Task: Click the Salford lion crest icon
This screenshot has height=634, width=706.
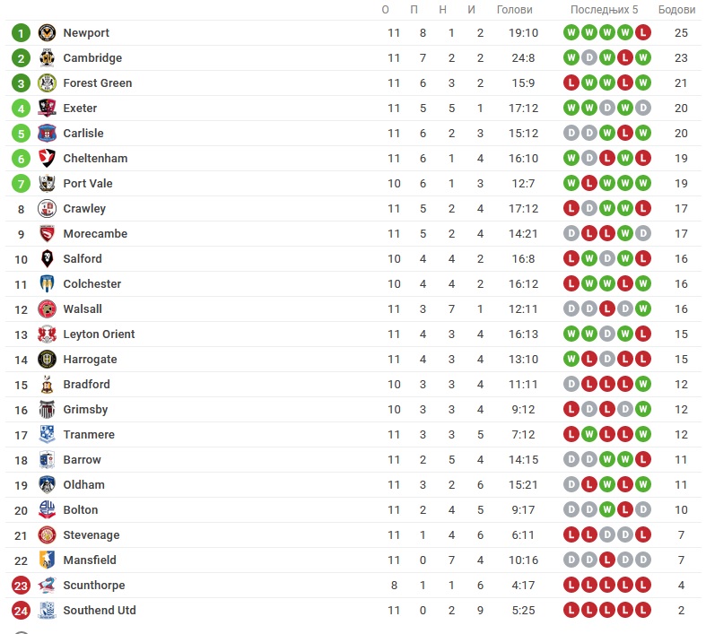Action: click(47, 259)
